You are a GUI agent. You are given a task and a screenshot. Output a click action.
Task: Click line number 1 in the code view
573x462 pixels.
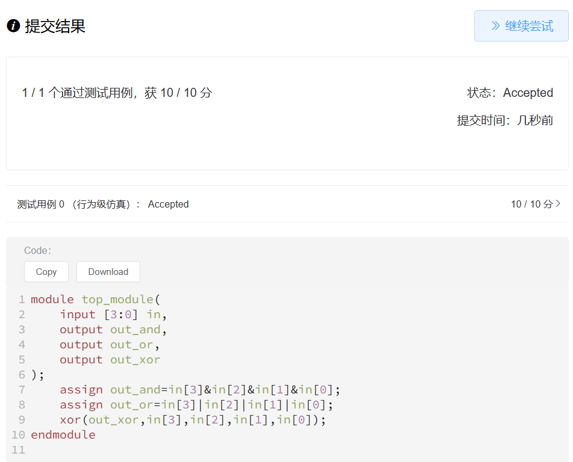pyautogui.click(x=22, y=299)
